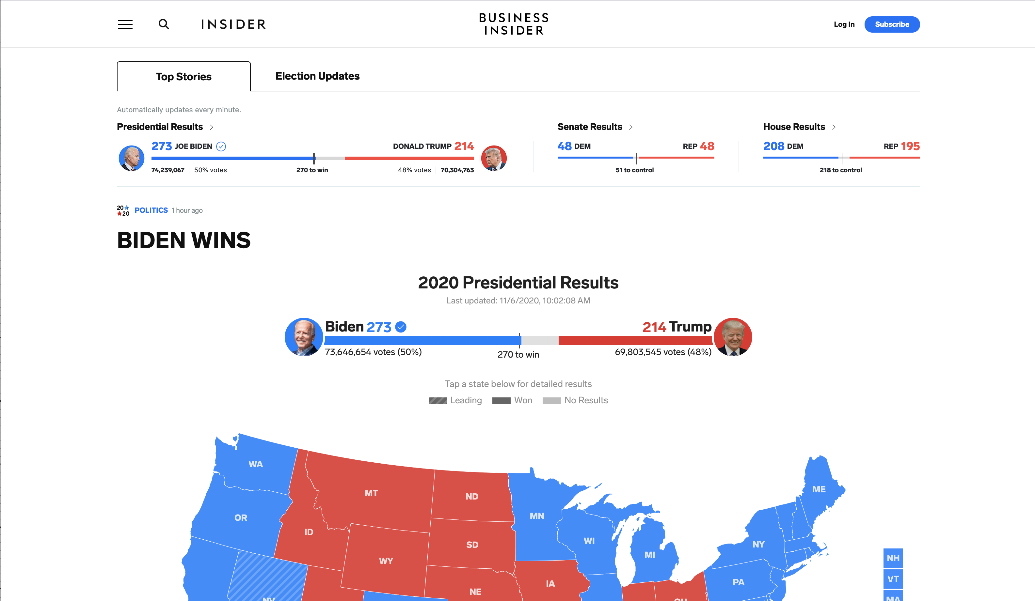Select Montana on the election map
This screenshot has height=601, width=1035.
(371, 493)
